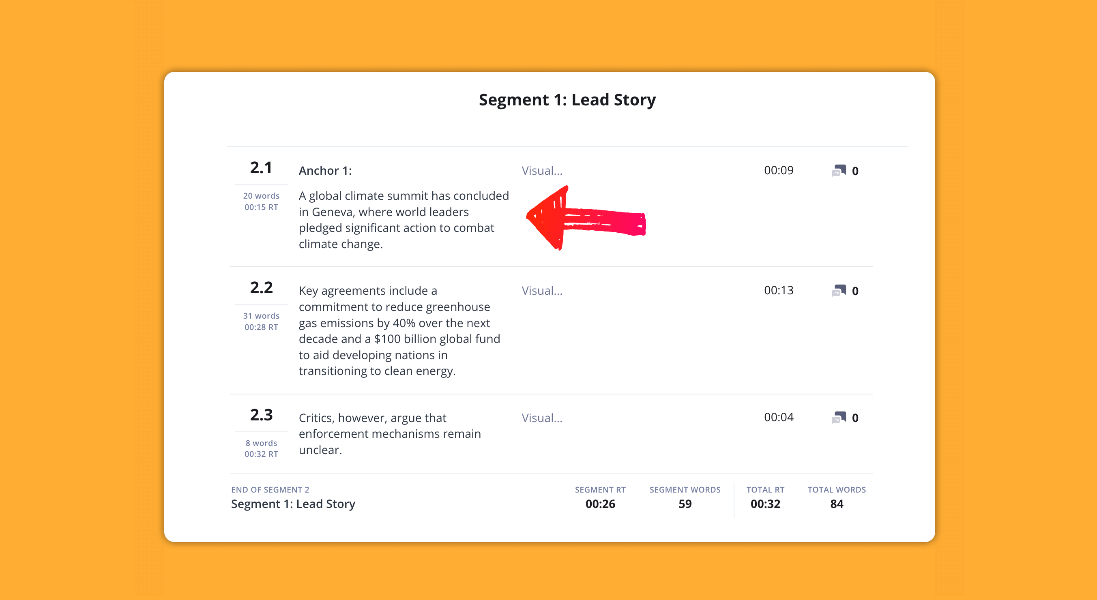Click the Critics however script paragraph
Viewport: 1097px width, 600px height.
(389, 433)
